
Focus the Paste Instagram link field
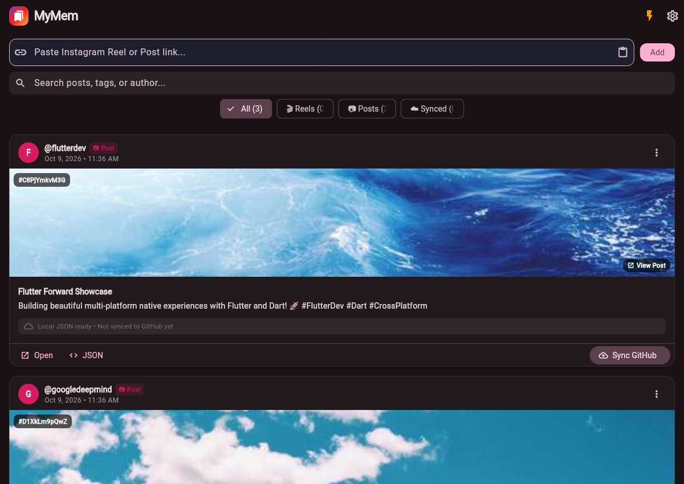click(321, 52)
